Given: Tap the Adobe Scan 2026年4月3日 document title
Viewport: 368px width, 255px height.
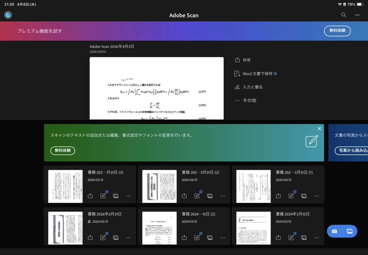Looking at the screenshot, I should click(x=112, y=46).
